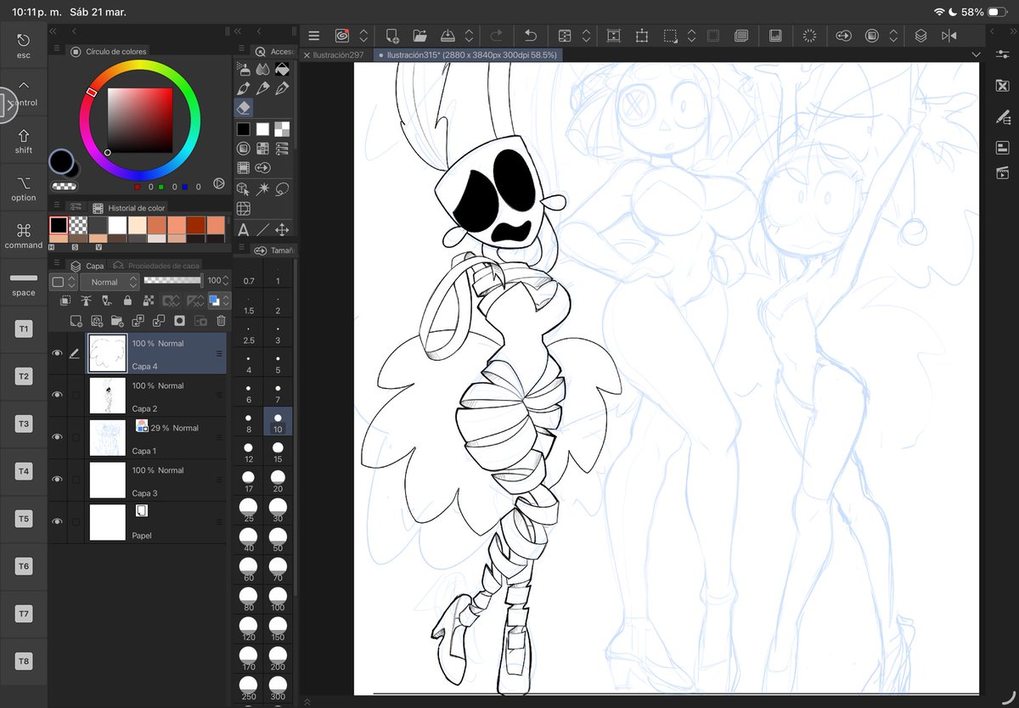
Task: Select the Fill bucket tool
Action: tap(283, 69)
